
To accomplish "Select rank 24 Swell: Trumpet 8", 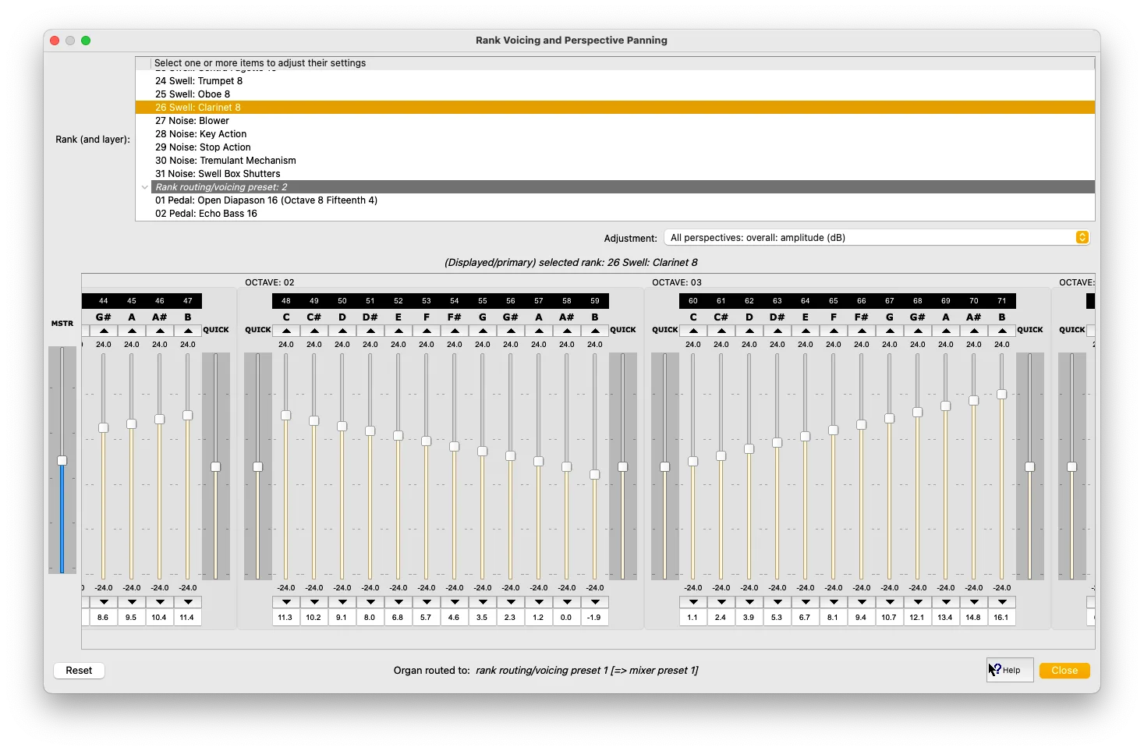I will tap(199, 81).
